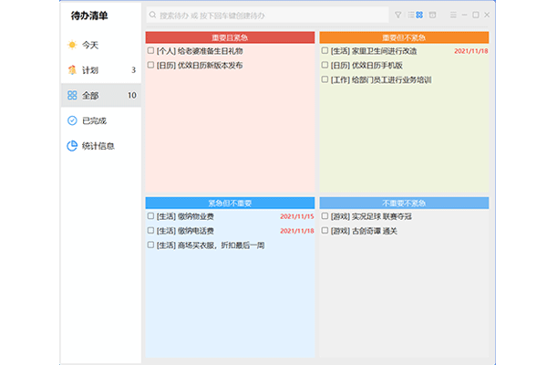Screen dimensions: 547x365
Task: Select the 全部 sidebar item
Action: pyautogui.click(x=91, y=95)
